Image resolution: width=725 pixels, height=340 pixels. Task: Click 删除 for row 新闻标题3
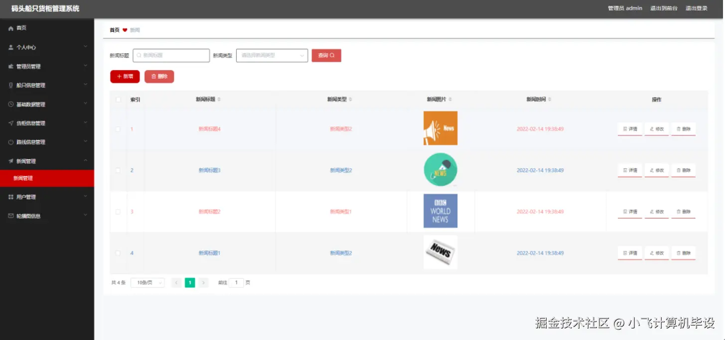coord(683,170)
